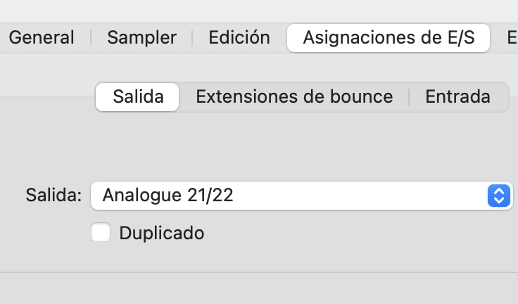Select the Asignaciones de E/S tab
This screenshot has height=304, width=518.
pyautogui.click(x=388, y=38)
